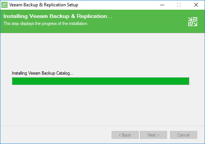
Task: Close the Veeam Backup & Replication Setup window
Action: pyautogui.click(x=196, y=5)
